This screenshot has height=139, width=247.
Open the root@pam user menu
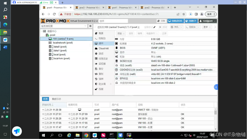(x=208, y=21)
